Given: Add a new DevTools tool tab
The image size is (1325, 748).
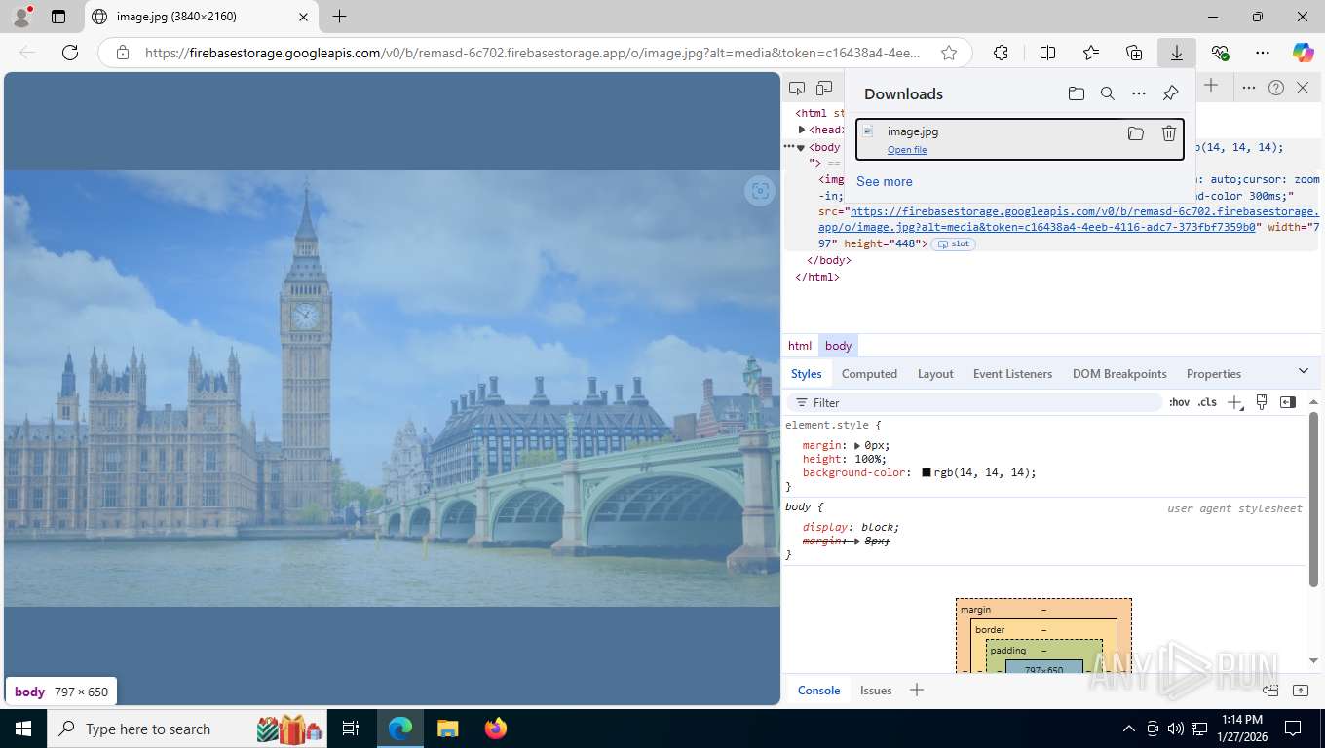Looking at the screenshot, I should pos(1211,86).
